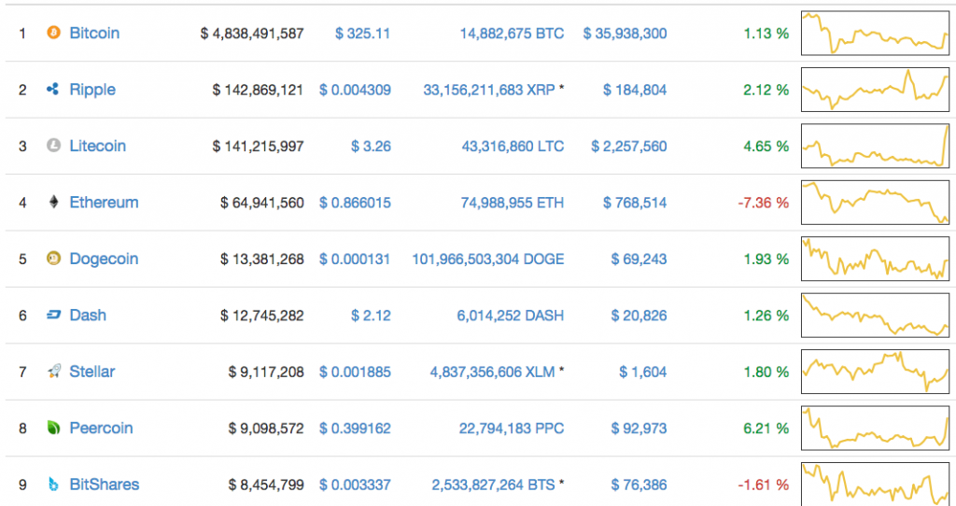Click the grey Litecoin logo icon
The image size is (956, 506).
53,146
